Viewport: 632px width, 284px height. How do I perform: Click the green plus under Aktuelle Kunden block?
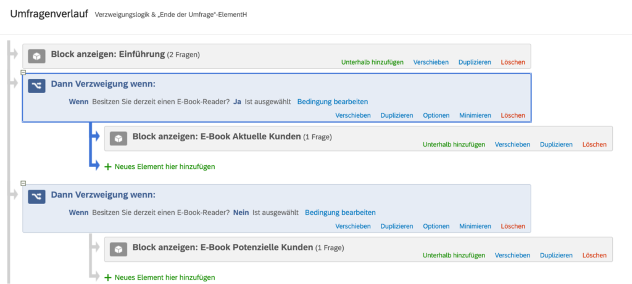click(108, 166)
